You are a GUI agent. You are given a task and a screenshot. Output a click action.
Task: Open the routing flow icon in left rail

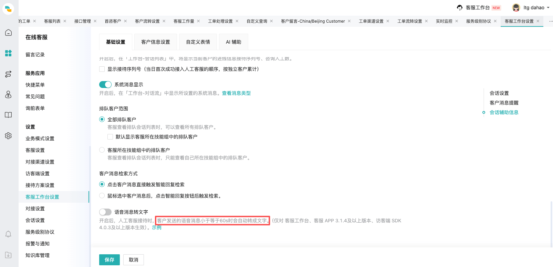click(8, 74)
